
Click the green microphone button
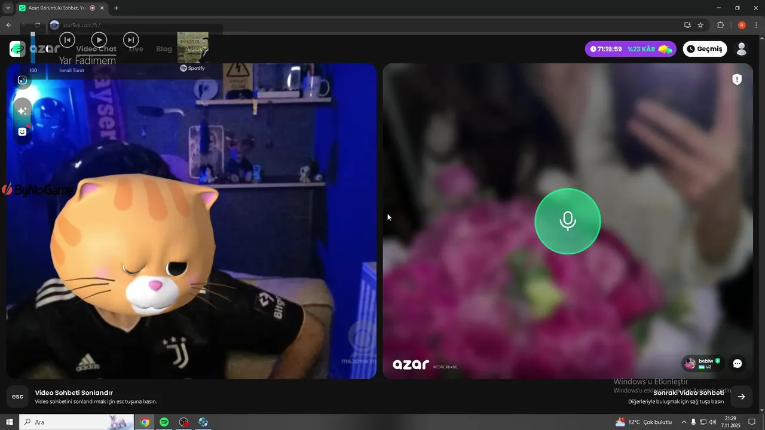pyautogui.click(x=567, y=221)
